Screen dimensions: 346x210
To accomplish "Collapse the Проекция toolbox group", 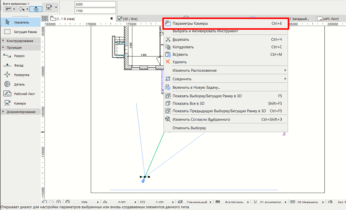I will [x=20, y=48].
